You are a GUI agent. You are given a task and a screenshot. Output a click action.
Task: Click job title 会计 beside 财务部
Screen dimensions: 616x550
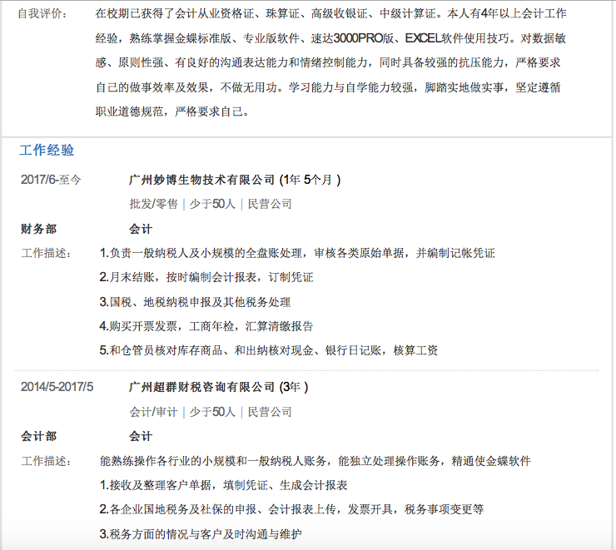(141, 229)
